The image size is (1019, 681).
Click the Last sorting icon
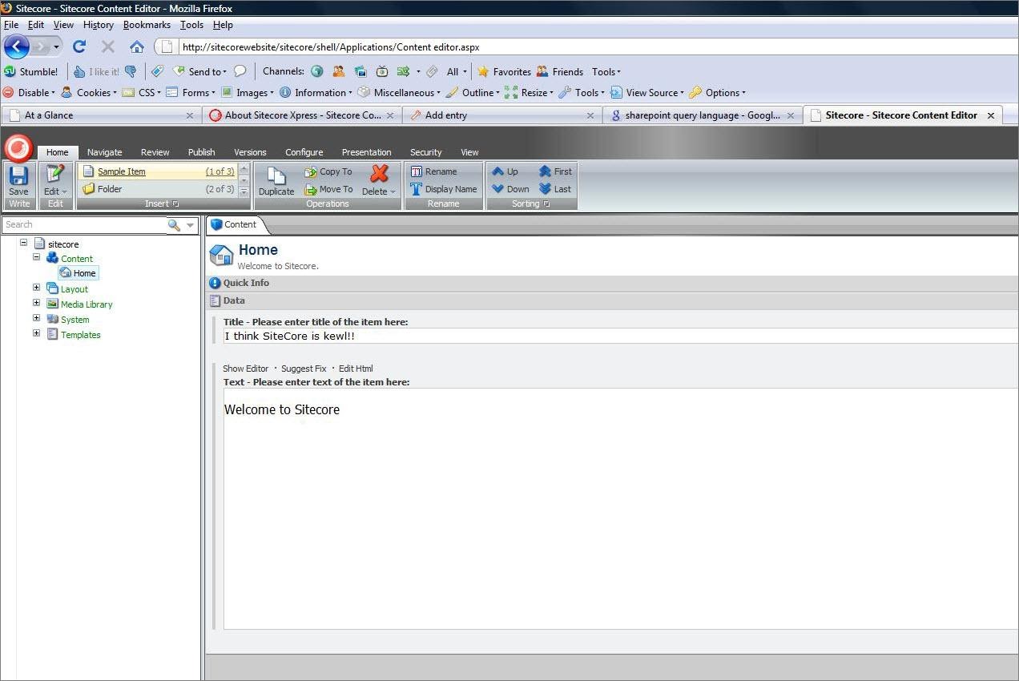click(546, 189)
